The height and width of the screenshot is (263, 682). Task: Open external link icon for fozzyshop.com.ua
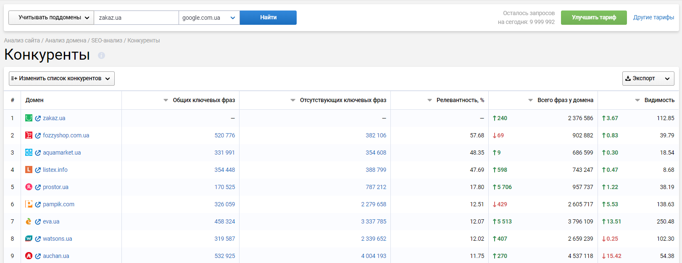pos(38,136)
